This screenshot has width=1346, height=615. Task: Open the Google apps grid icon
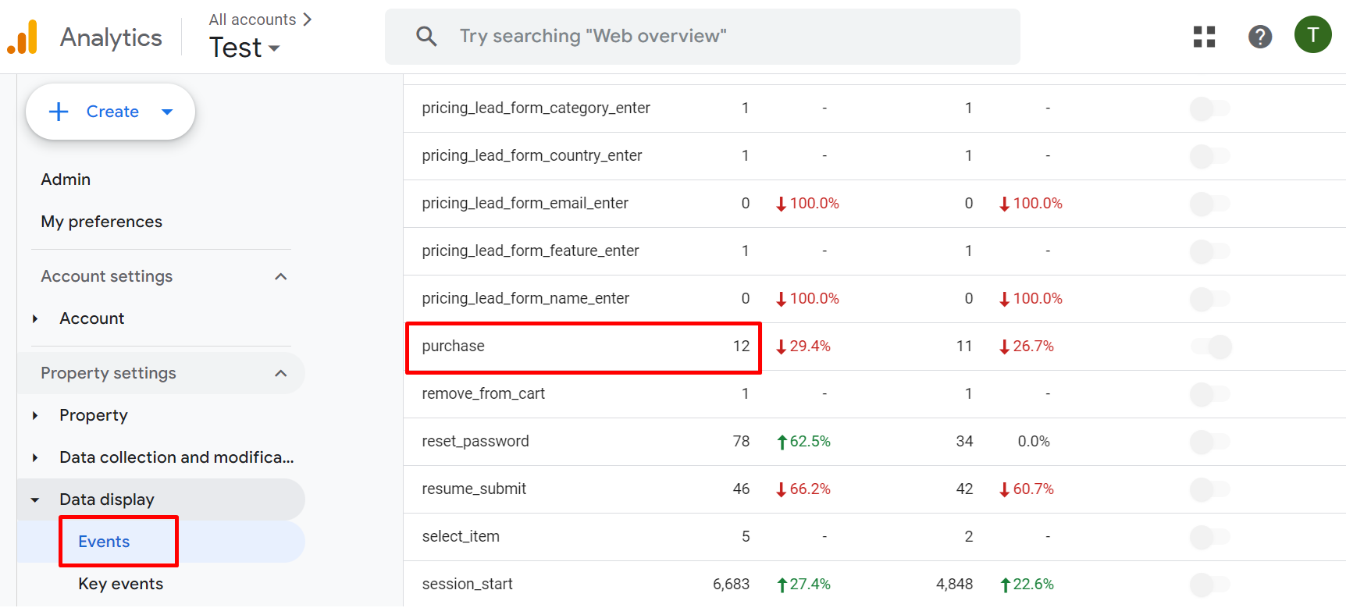pos(1204,37)
